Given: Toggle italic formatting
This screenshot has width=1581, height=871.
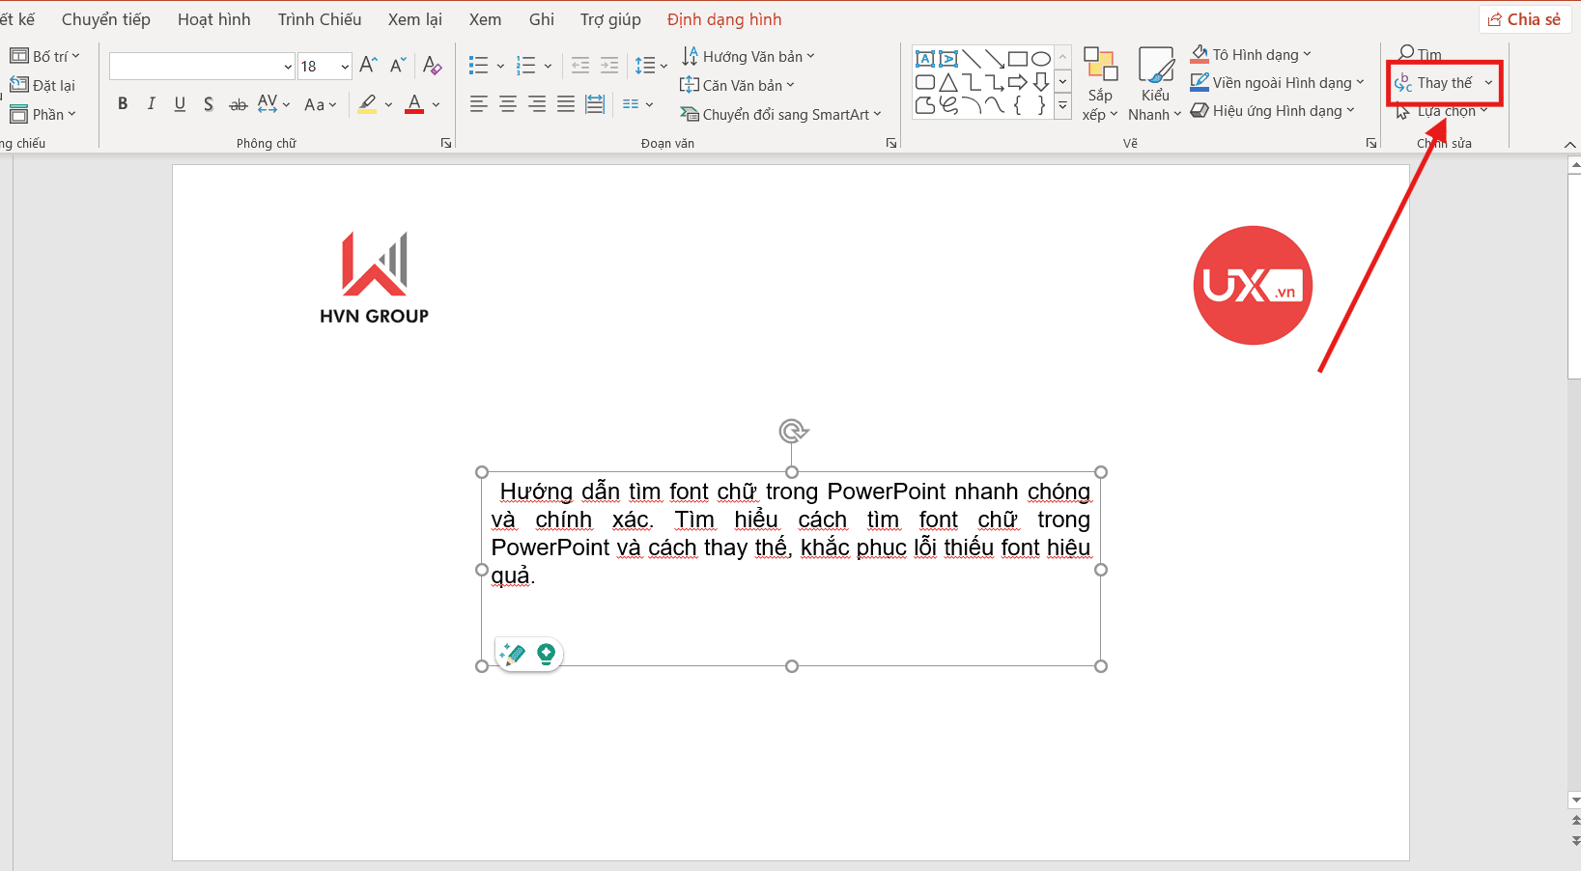Looking at the screenshot, I should [x=152, y=103].
